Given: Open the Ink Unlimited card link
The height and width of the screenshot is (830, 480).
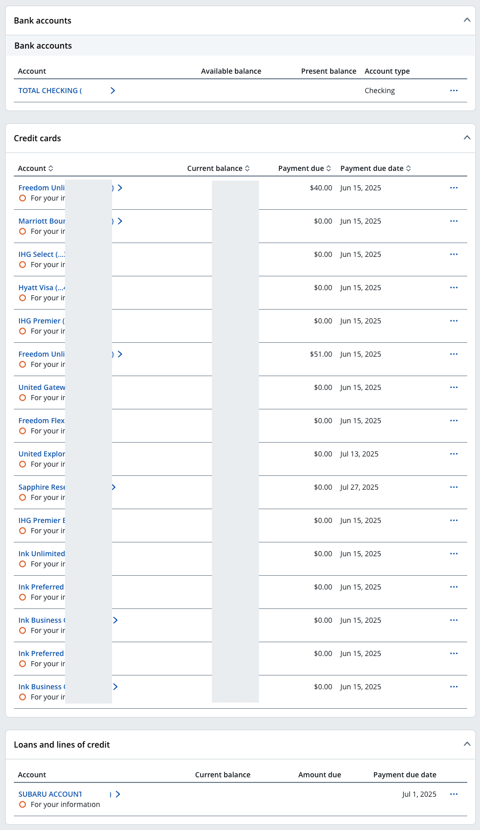Looking at the screenshot, I should (42, 554).
